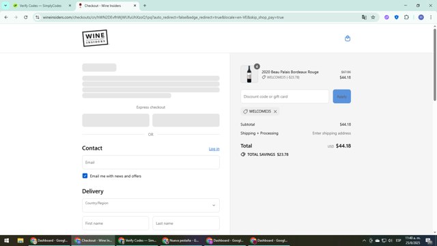Click the Email input field
The image size is (437, 246).
pos(151,163)
